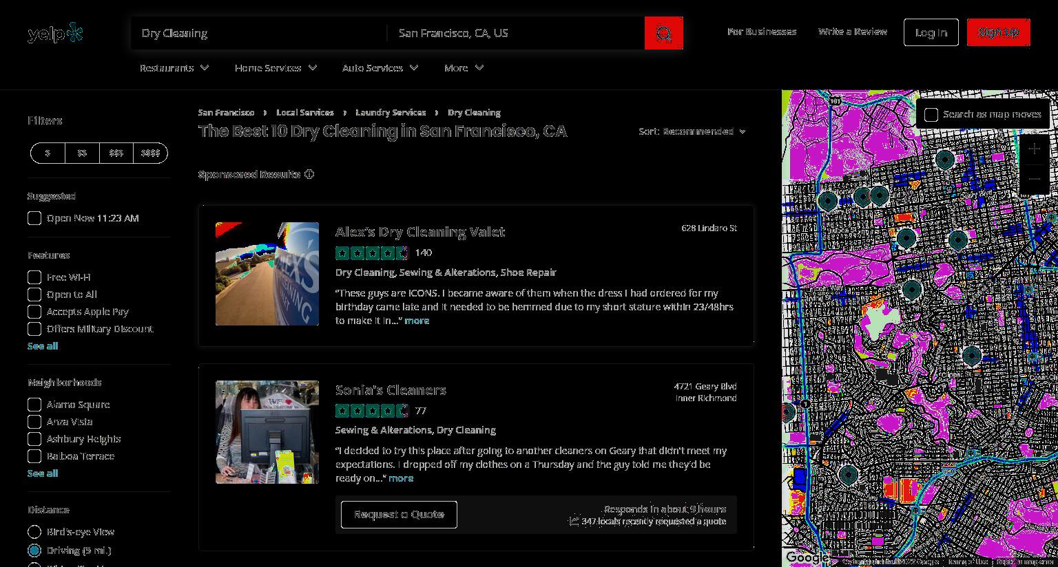
Task: Click the 140 review count
Action: [x=424, y=253]
